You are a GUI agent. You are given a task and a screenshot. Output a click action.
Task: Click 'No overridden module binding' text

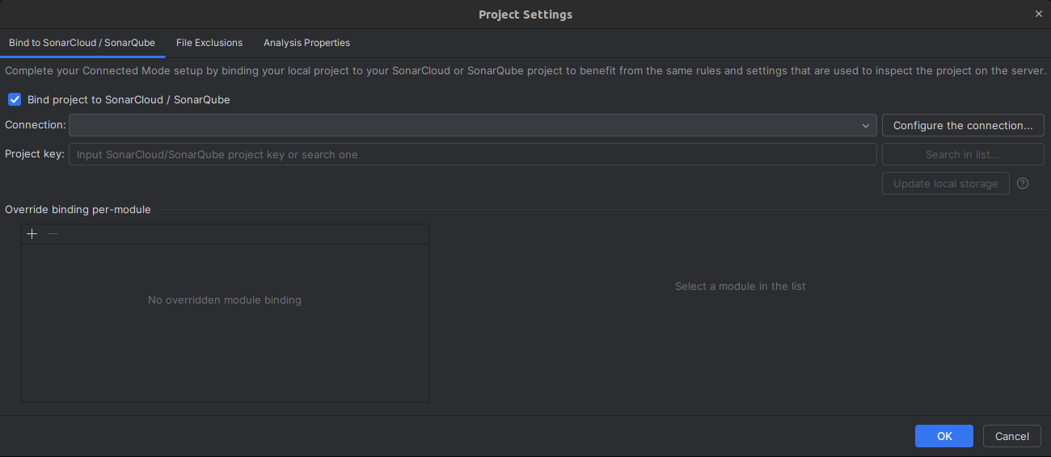[225, 300]
